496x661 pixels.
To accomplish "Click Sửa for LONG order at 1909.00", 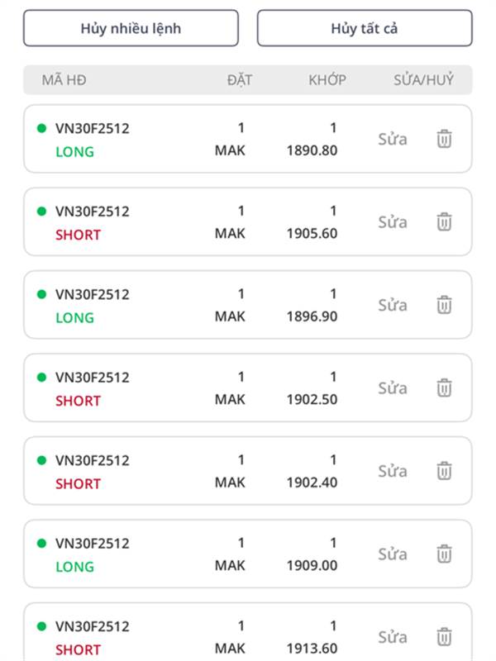I will (x=393, y=554).
